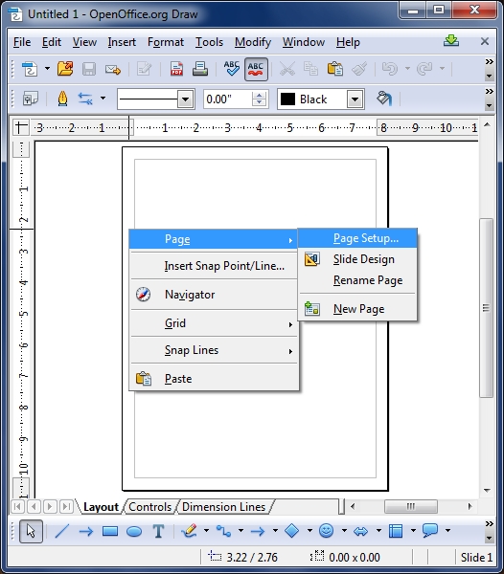Viewport: 504px width, 574px height.
Task: Click the Paste clipboard toolbar icon
Action: coord(335,69)
